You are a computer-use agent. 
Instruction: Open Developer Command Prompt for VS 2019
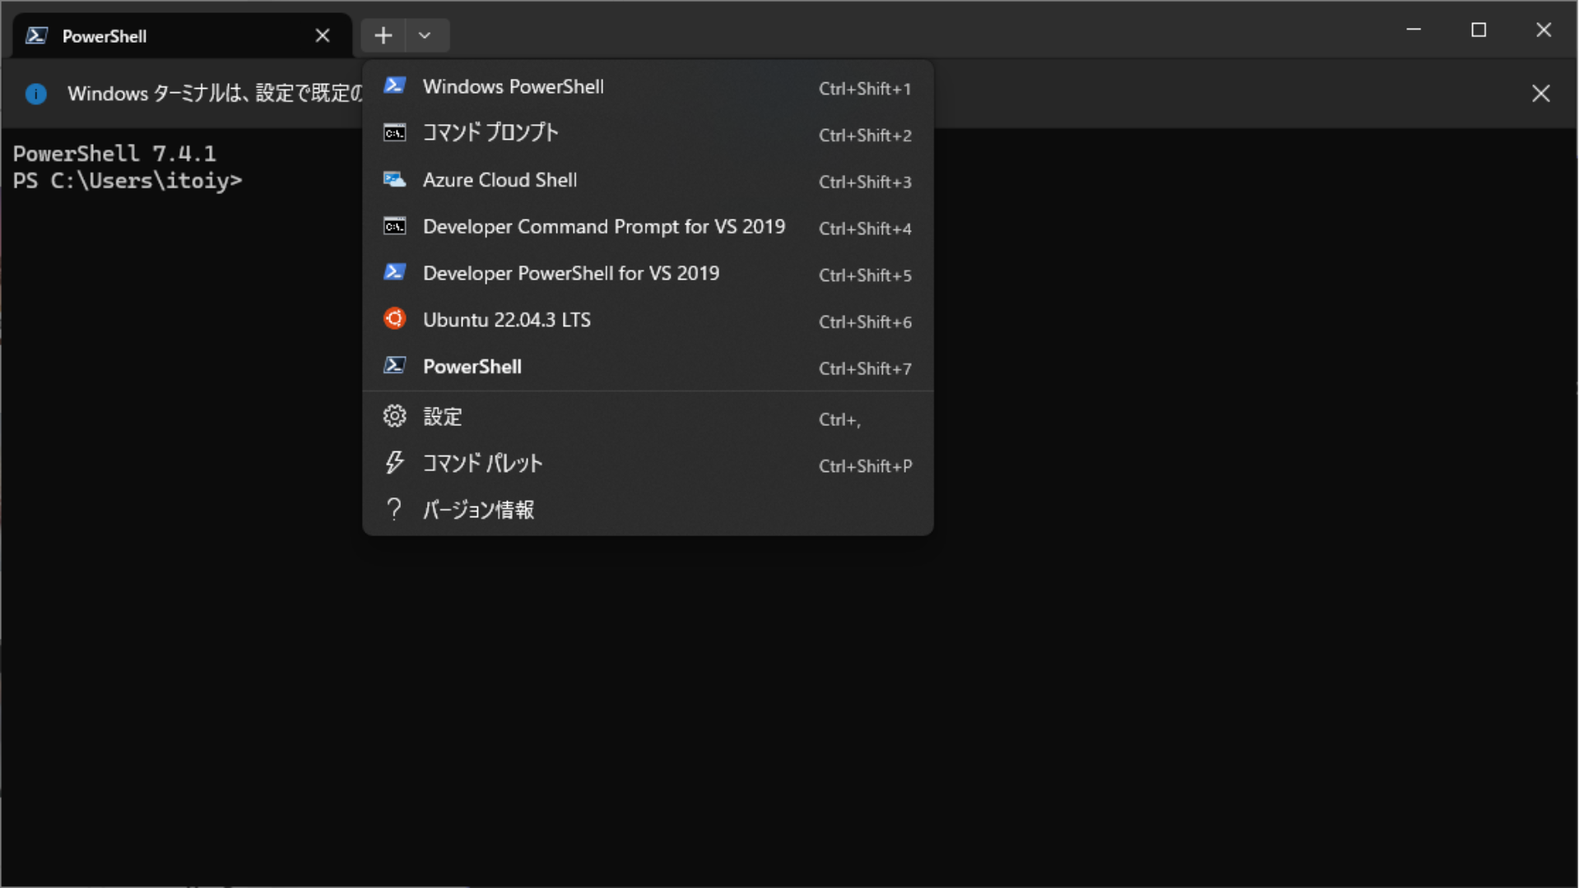(x=648, y=227)
